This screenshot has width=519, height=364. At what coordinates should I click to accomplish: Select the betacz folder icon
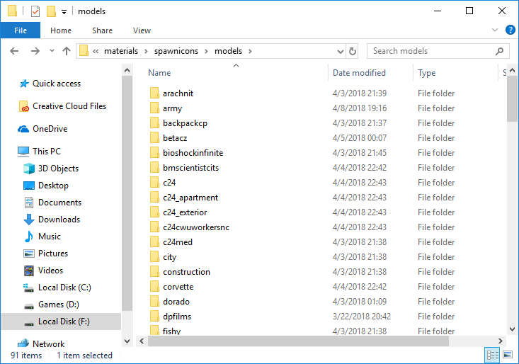pyautogui.click(x=154, y=137)
